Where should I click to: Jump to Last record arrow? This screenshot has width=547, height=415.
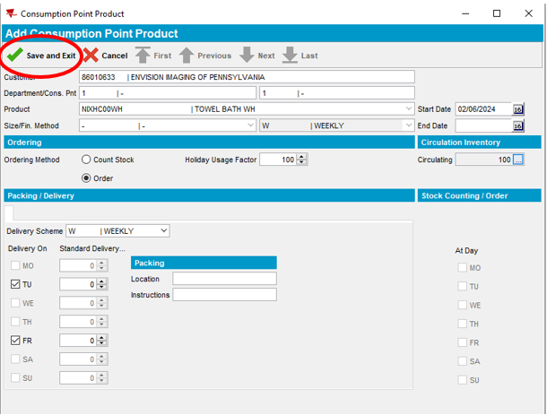pyautogui.click(x=290, y=56)
